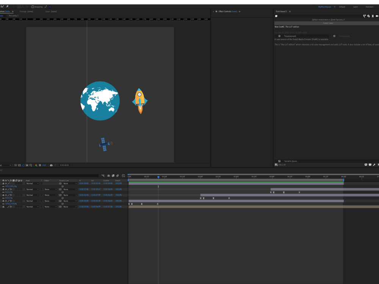Toggle mask and shape path visibility icon

click(x=23, y=165)
